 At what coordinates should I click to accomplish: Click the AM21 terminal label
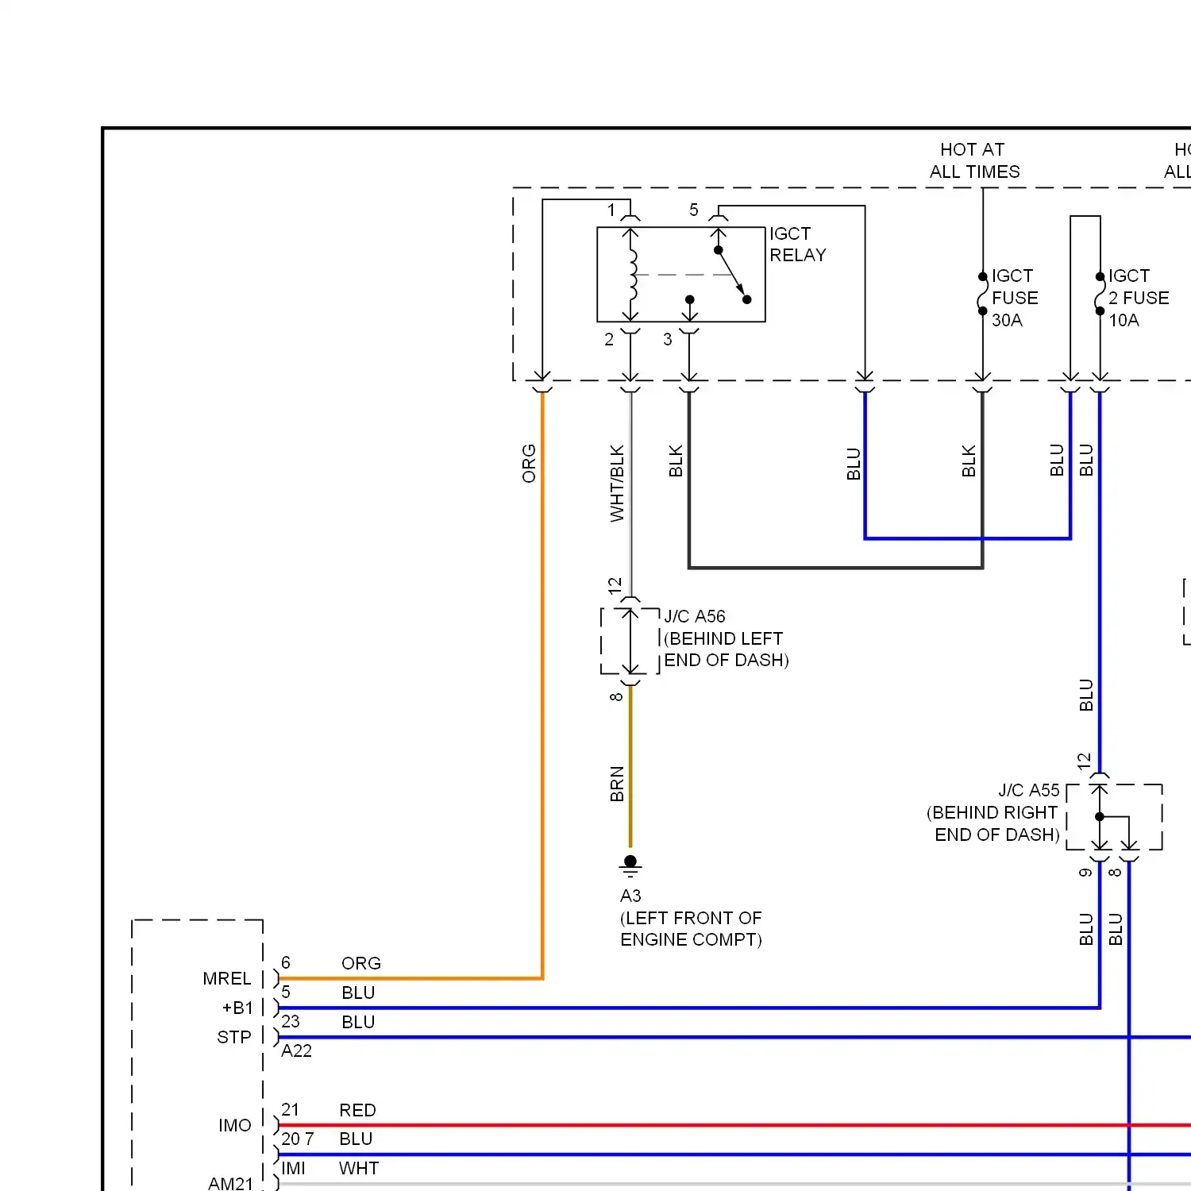231,1183
